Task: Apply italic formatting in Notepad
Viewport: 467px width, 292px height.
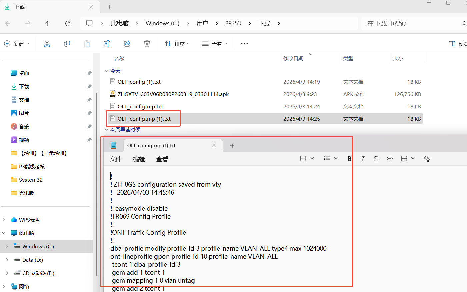Action: click(x=363, y=159)
